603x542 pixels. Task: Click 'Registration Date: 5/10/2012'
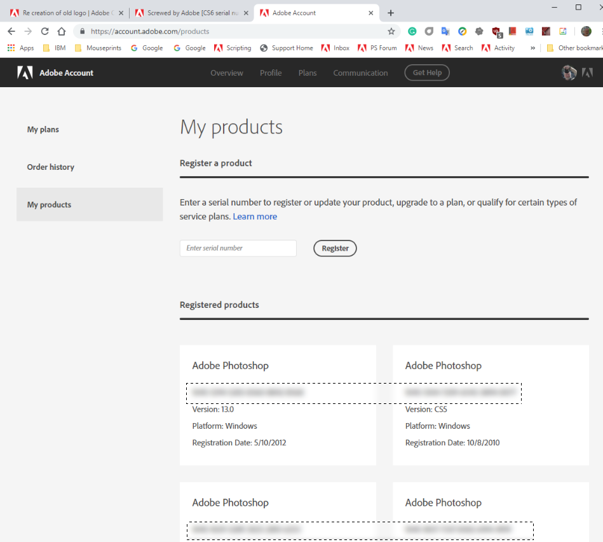pyautogui.click(x=239, y=443)
